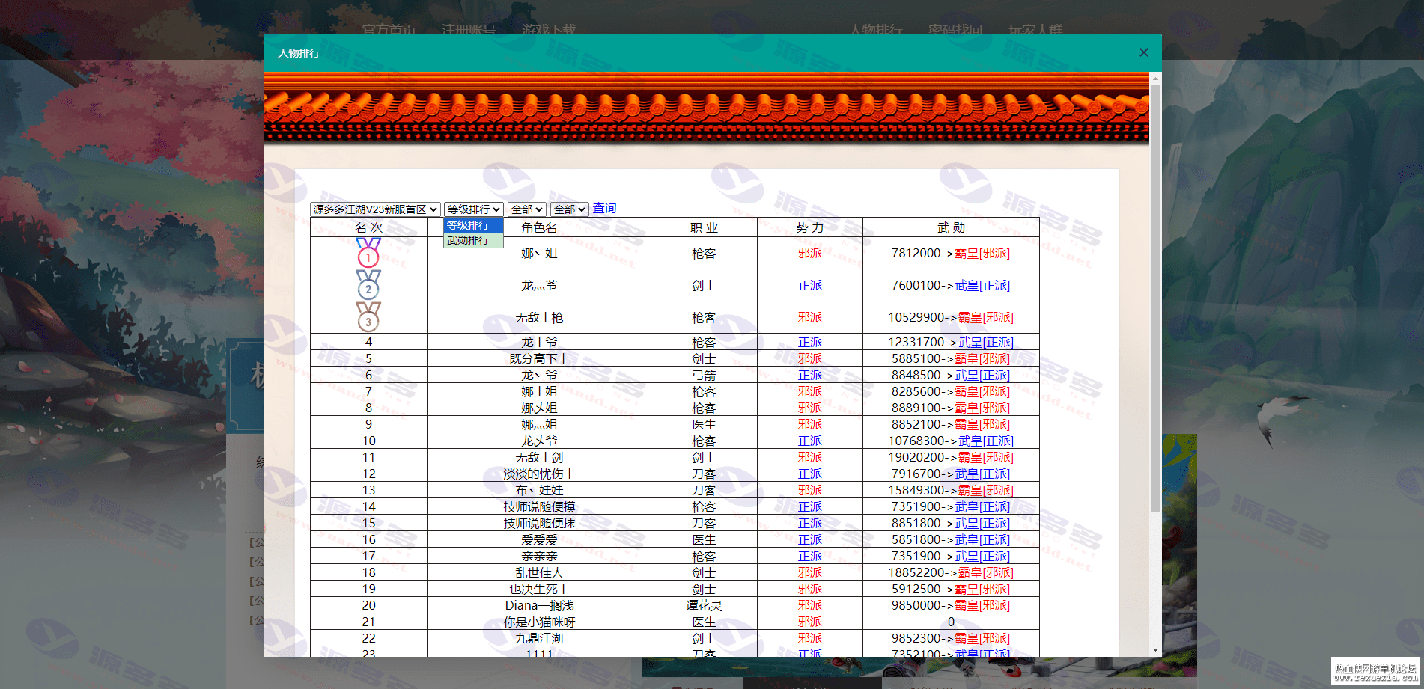Click the bronze third-place medal icon
The height and width of the screenshot is (689, 1424).
click(x=368, y=317)
